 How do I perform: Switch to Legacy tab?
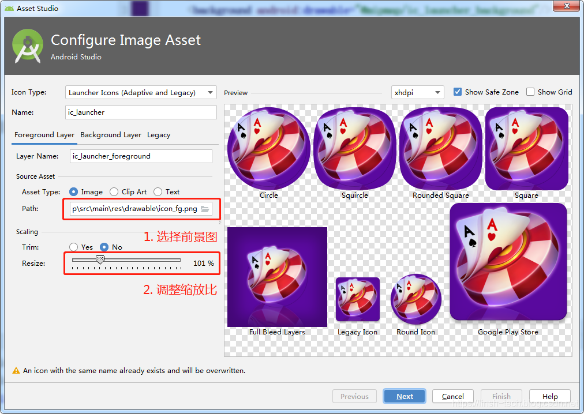[x=159, y=135]
